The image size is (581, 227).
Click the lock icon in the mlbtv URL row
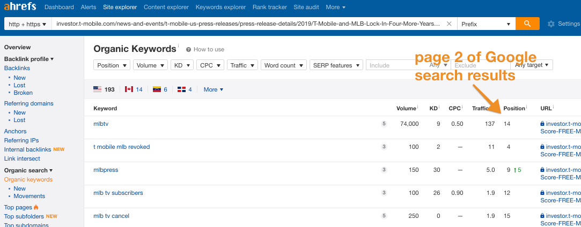pyautogui.click(x=542, y=124)
